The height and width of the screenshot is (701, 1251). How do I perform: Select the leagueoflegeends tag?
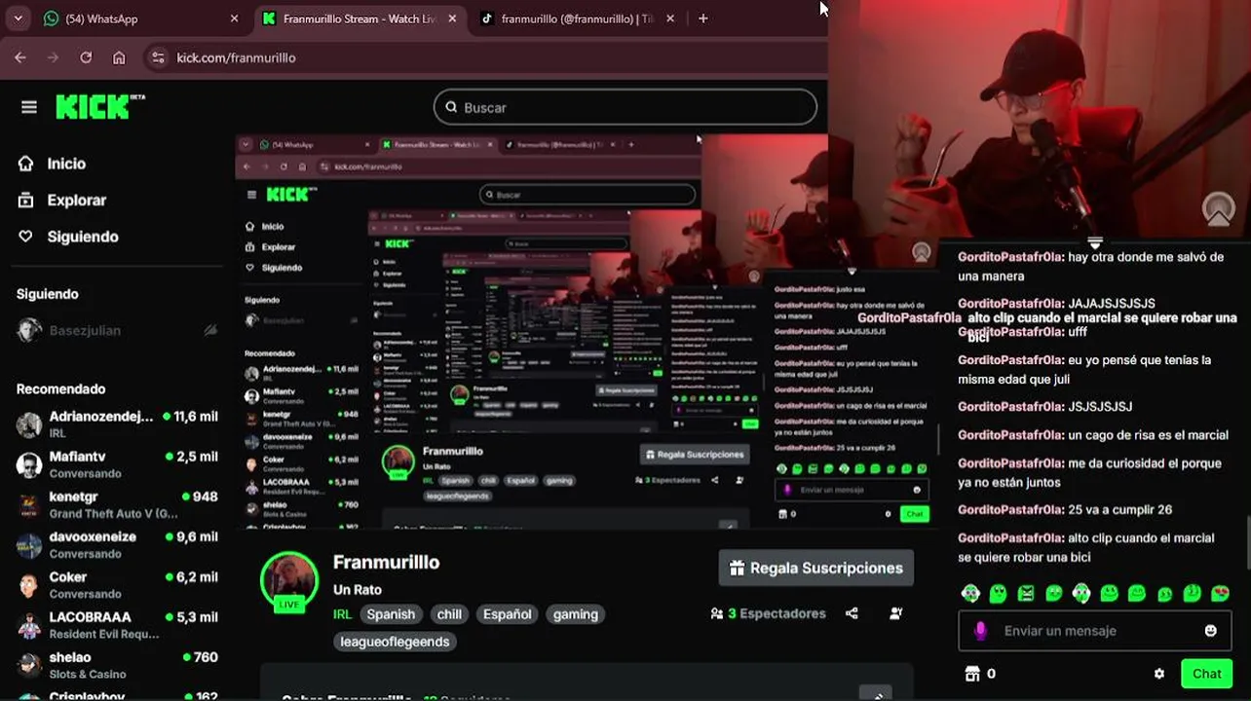point(395,642)
